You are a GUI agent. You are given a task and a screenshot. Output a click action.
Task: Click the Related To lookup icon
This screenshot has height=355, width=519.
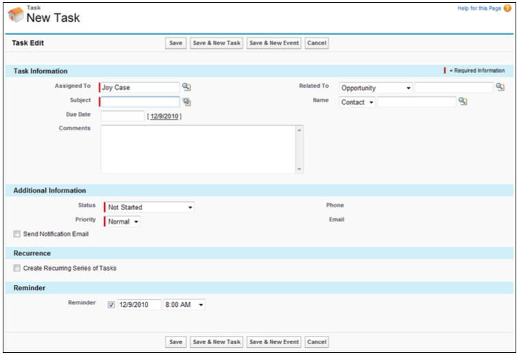[x=499, y=87]
